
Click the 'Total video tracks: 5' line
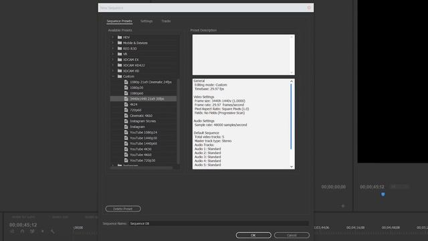[x=209, y=137]
